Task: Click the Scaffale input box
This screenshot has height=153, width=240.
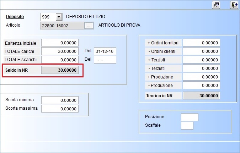Action: point(187,126)
